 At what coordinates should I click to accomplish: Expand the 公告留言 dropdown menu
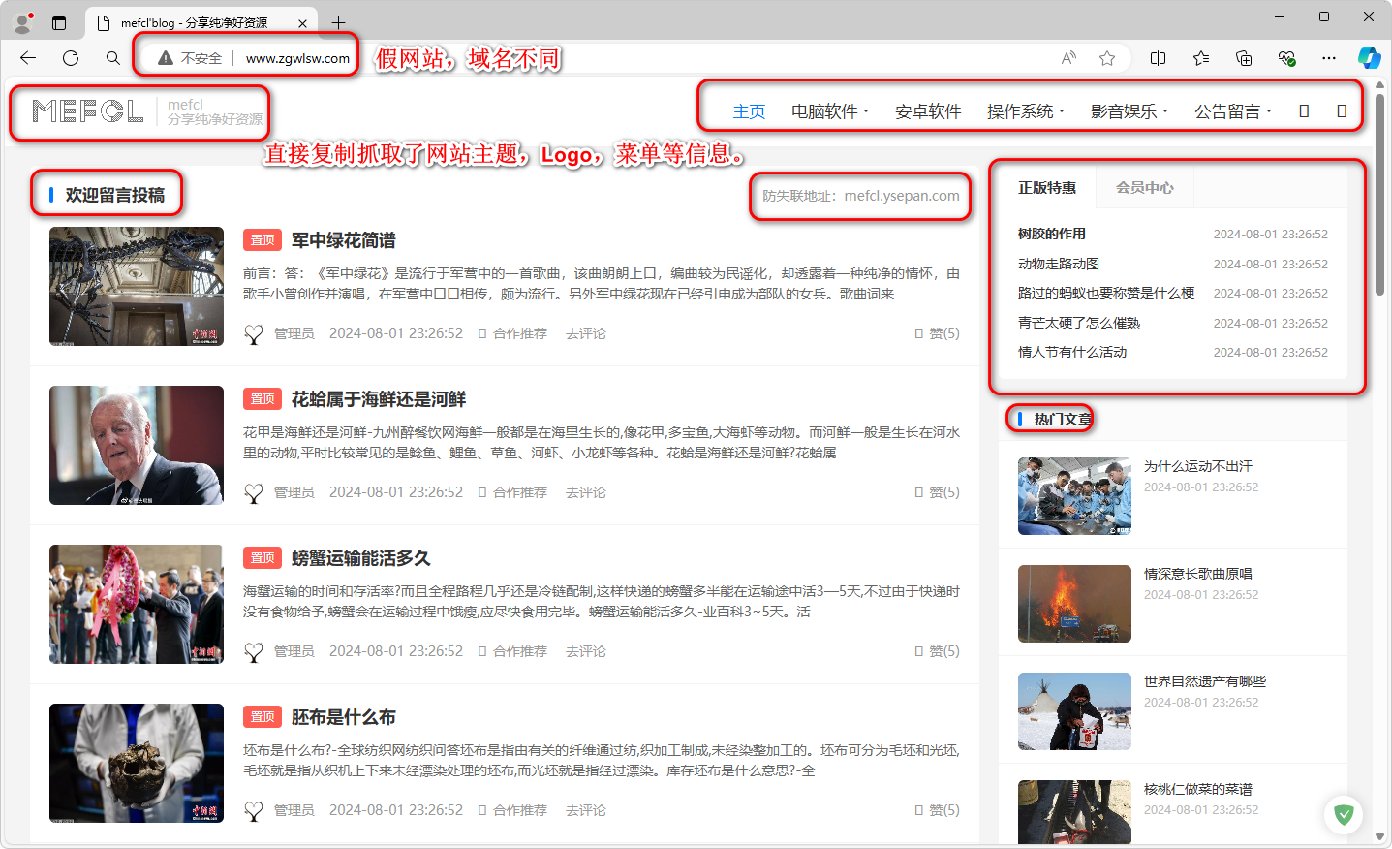click(1233, 111)
